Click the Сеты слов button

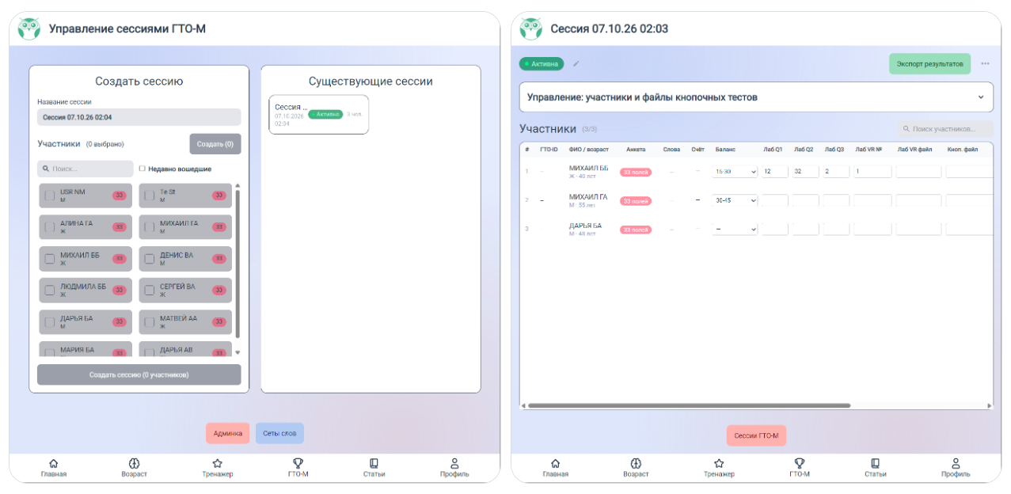(x=279, y=433)
